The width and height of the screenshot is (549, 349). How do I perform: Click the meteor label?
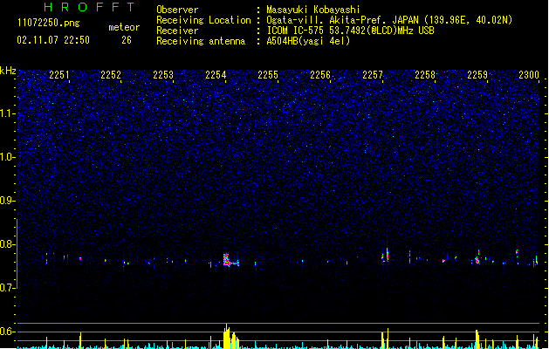point(124,27)
